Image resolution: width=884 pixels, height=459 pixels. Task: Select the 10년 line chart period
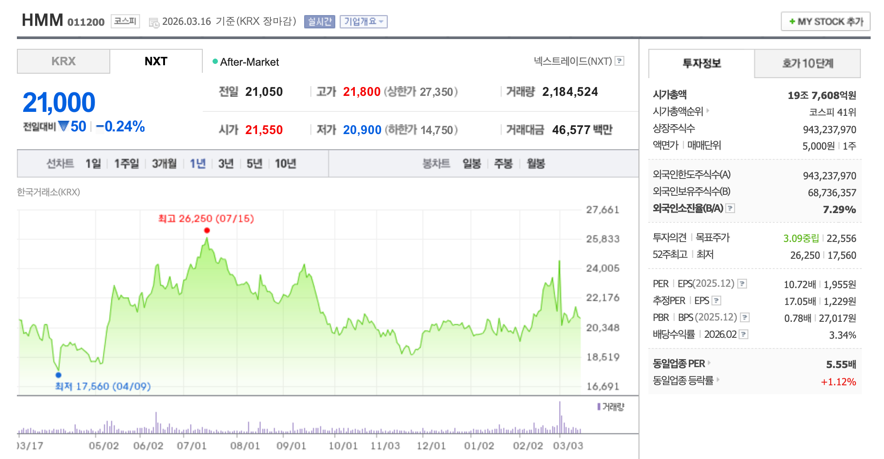285,164
